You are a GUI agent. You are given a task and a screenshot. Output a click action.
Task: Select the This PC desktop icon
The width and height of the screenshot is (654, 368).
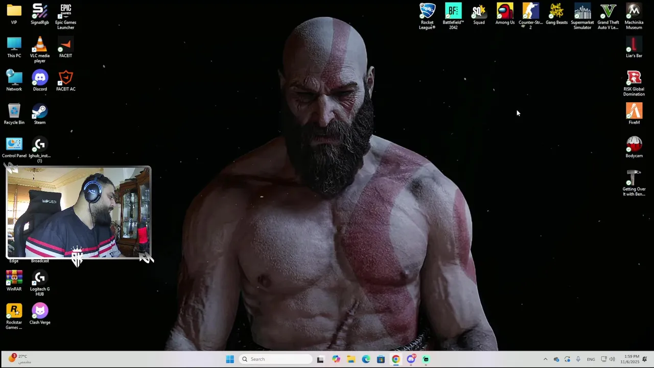[14, 48]
